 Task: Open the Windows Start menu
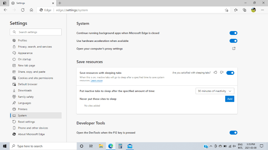tap(5, 146)
